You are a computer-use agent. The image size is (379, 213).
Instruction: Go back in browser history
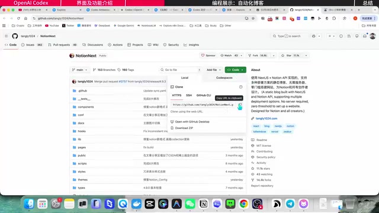[4, 18]
